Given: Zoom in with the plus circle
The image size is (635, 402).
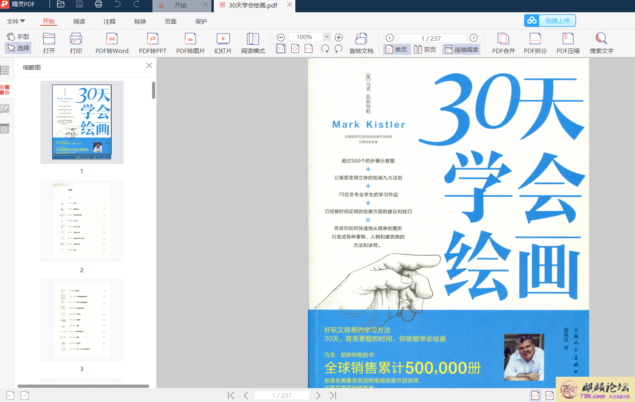Looking at the screenshot, I should click(x=338, y=37).
